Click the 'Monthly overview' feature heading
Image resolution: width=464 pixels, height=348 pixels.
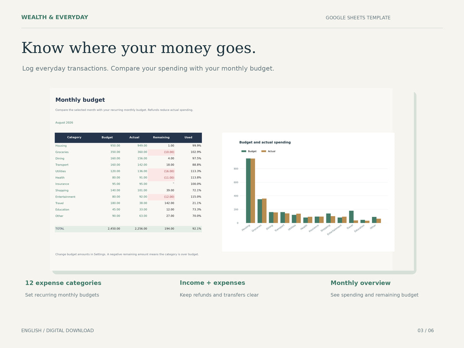coord(360,283)
